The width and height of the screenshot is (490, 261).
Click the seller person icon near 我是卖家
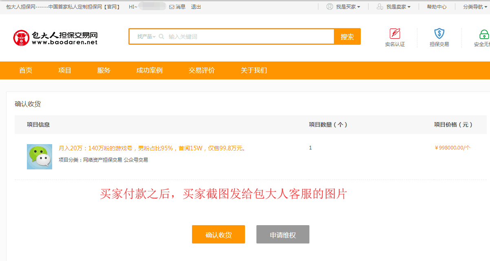pyautogui.click(x=380, y=7)
